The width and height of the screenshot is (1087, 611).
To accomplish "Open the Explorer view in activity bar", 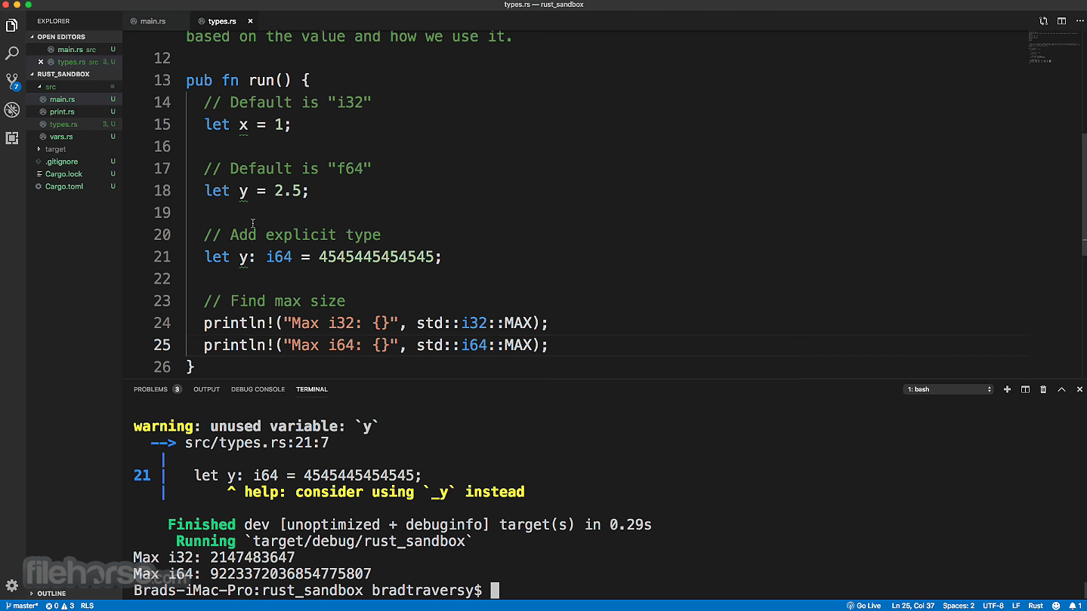I will click(12, 26).
